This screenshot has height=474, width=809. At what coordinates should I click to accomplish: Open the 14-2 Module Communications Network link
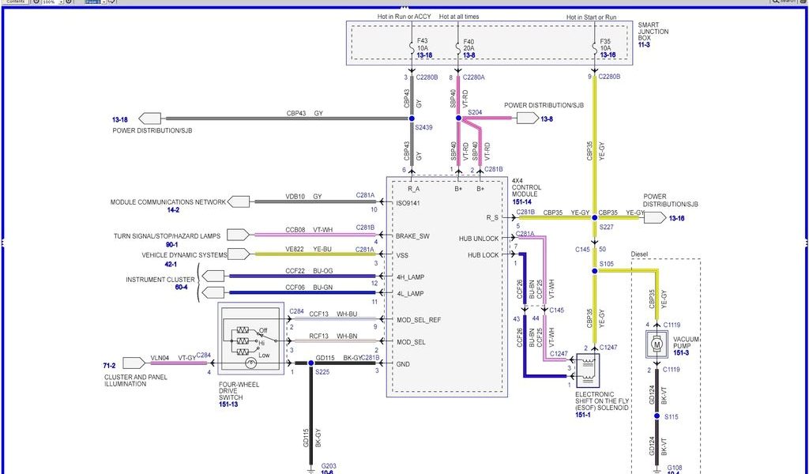172,210
